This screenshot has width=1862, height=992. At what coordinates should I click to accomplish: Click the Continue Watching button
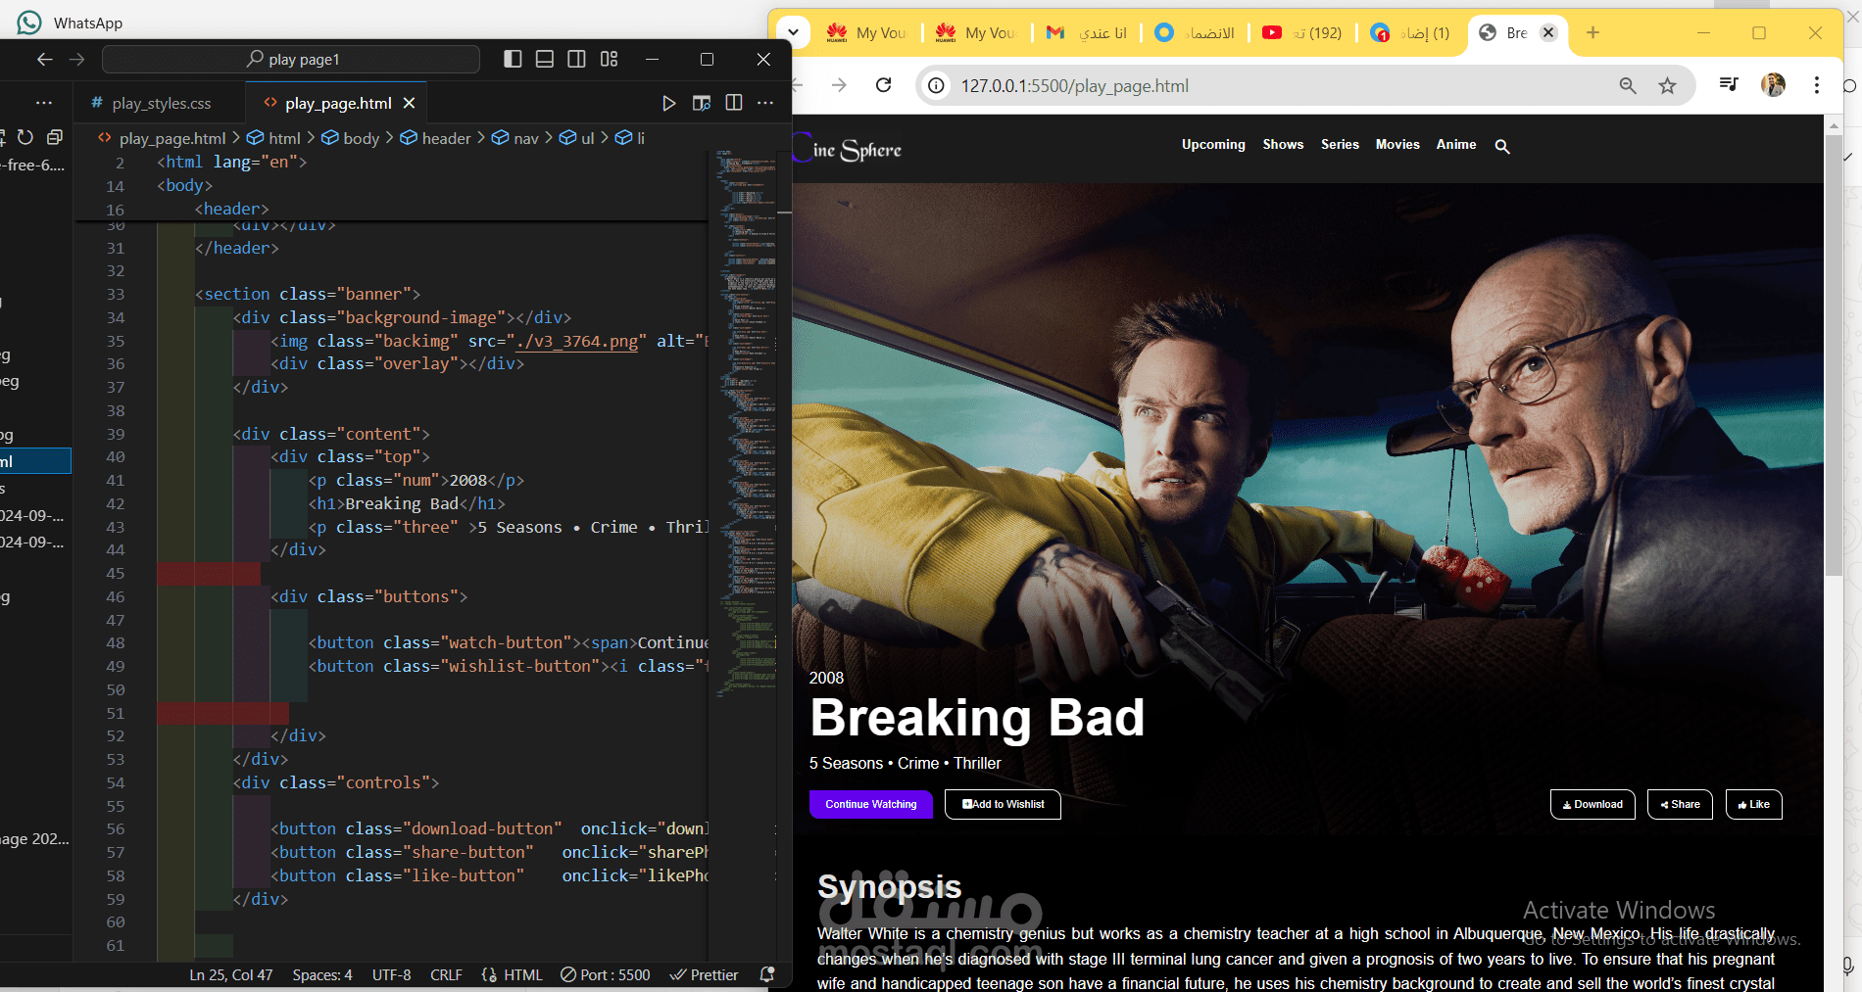coord(871,804)
